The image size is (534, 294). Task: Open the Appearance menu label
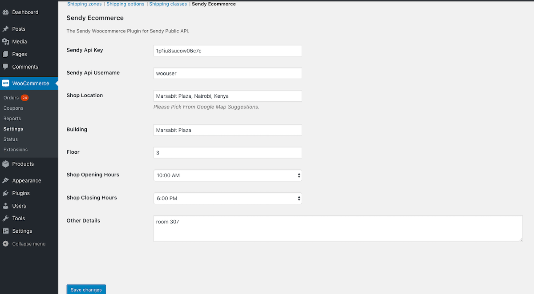pyautogui.click(x=27, y=181)
